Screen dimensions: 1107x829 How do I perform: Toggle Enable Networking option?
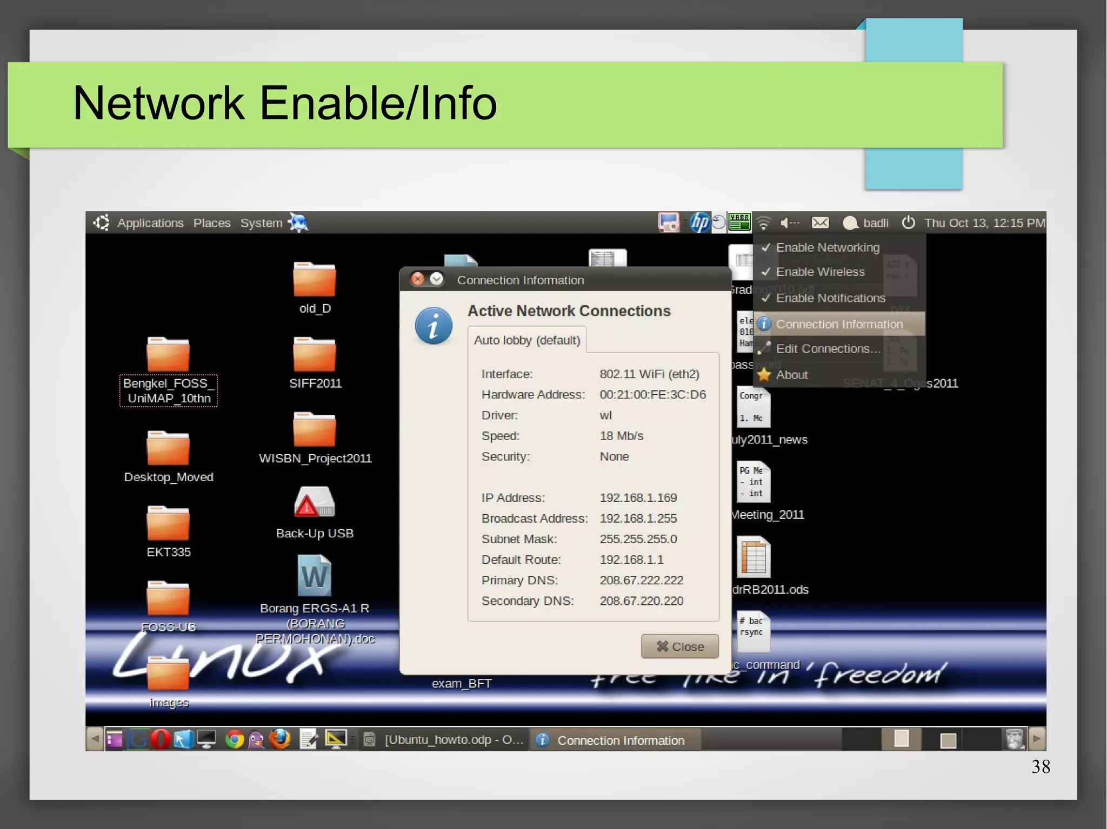pyautogui.click(x=839, y=247)
